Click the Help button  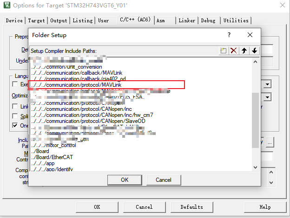click(x=265, y=207)
